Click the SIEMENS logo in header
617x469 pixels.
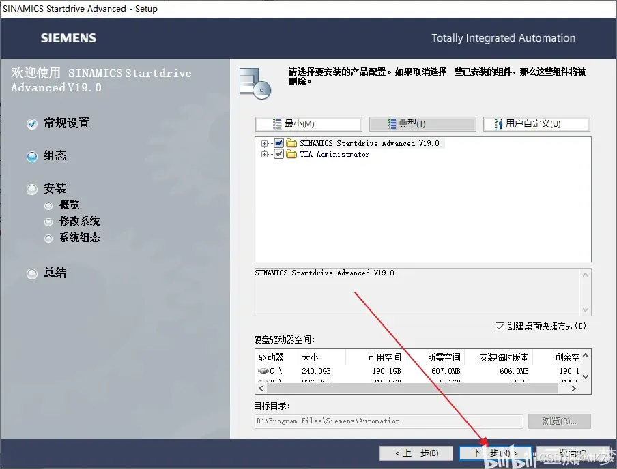point(68,38)
